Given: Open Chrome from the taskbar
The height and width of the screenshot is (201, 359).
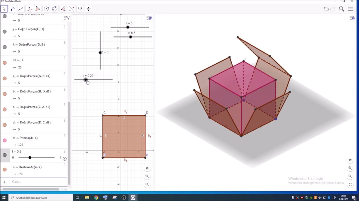Looking at the screenshot, I should pos(96,198).
